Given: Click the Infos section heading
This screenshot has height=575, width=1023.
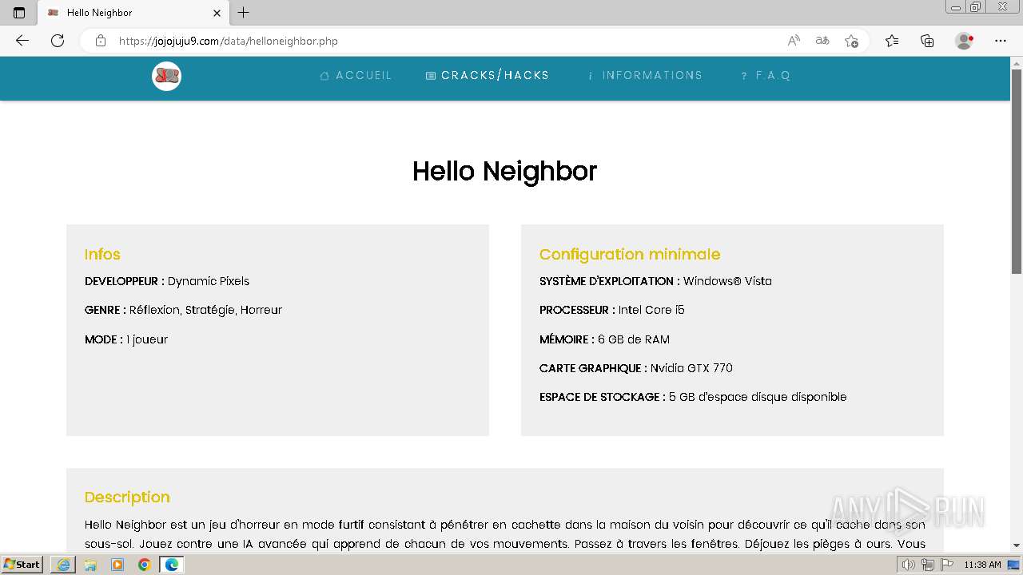Looking at the screenshot, I should tap(102, 254).
